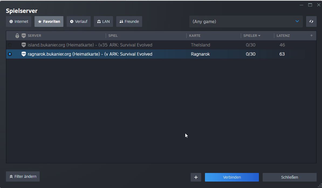322x188 pixels.
Task: Open the Verlauf tab
Action: point(79,21)
